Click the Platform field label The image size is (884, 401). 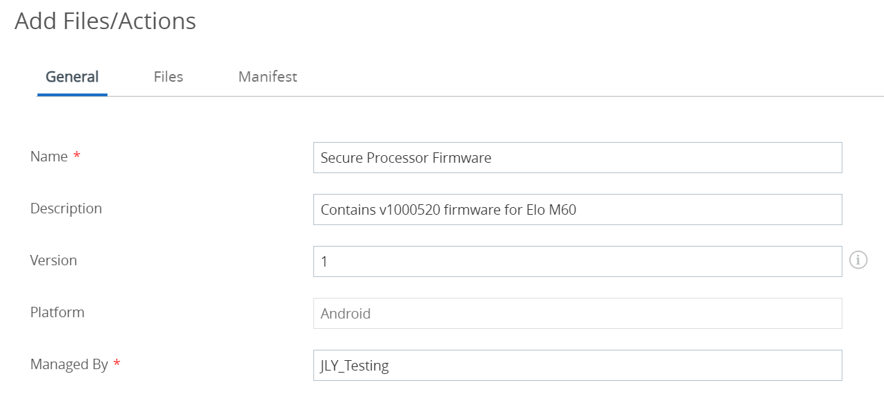[58, 312]
